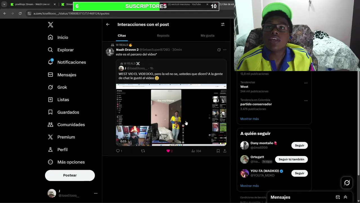Viewport: 360px width, 203px height.
Task: Select the Citas tab
Action: coord(122,36)
